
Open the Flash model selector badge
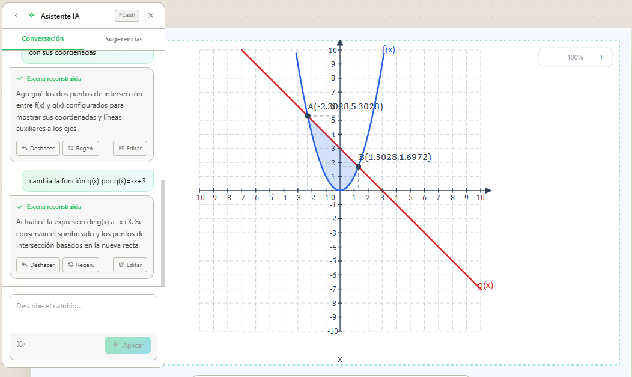(x=127, y=15)
